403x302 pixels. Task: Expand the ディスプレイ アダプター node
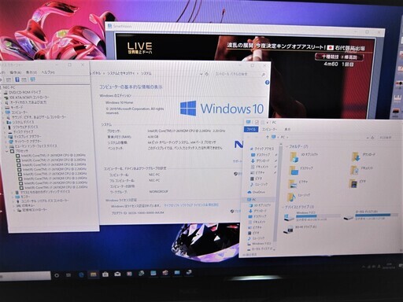click(x=6, y=137)
